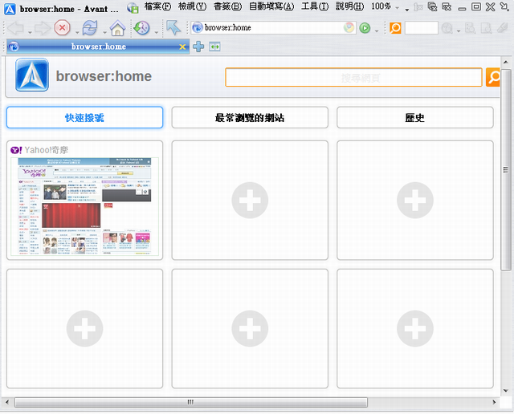Select the 快速撥號 button
The height and width of the screenshot is (414, 514).
click(x=84, y=118)
